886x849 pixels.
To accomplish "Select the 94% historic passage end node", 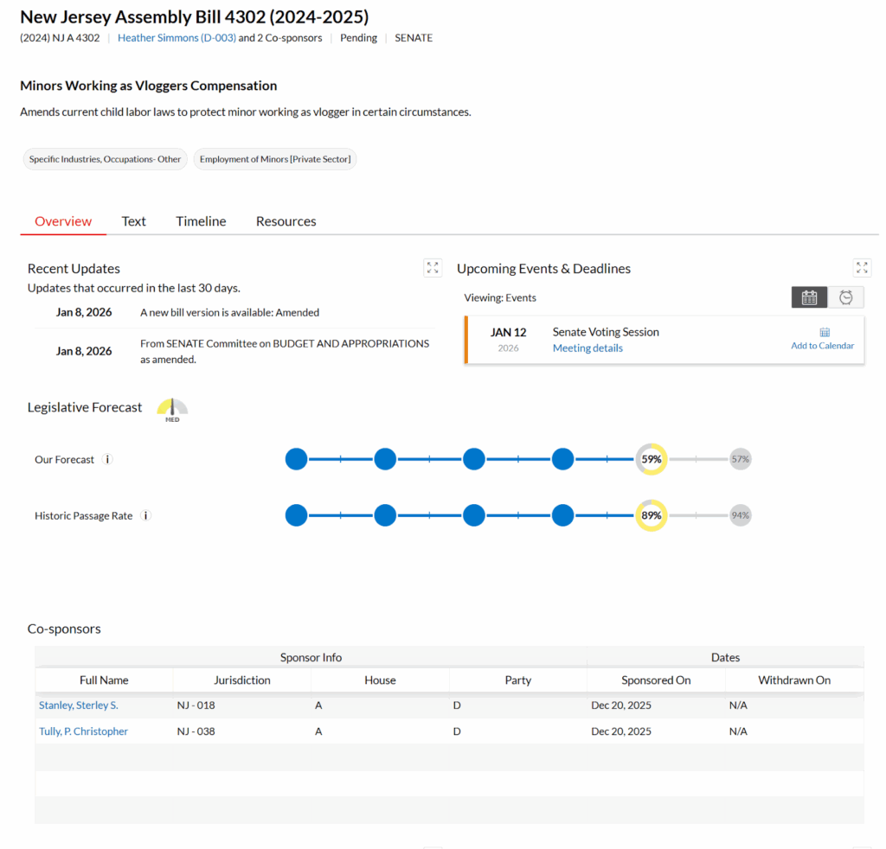I will [x=740, y=516].
